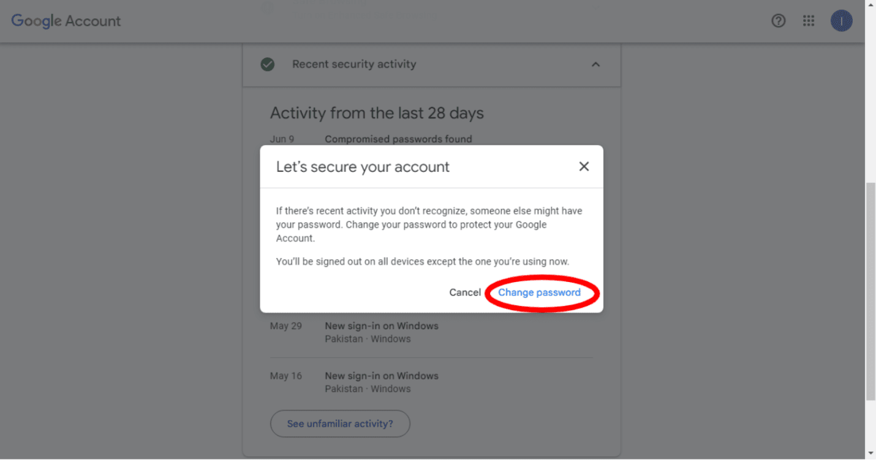Click the Activity from the last 28 days heading
The image size is (876, 460).
[377, 113]
